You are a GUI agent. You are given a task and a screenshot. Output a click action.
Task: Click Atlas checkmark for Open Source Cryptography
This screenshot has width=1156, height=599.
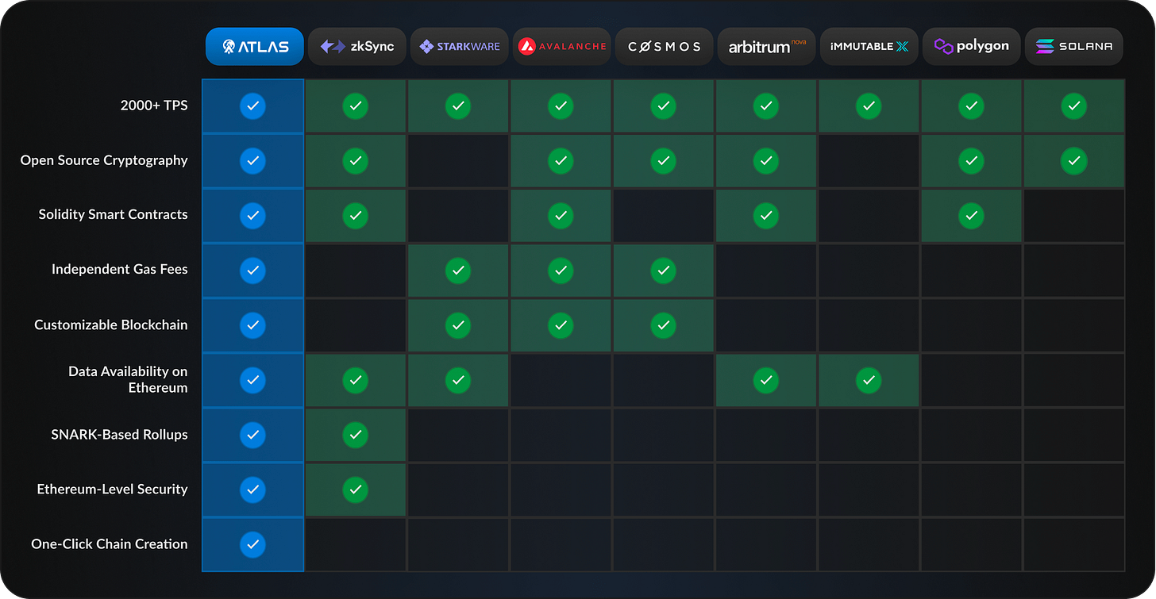point(252,160)
